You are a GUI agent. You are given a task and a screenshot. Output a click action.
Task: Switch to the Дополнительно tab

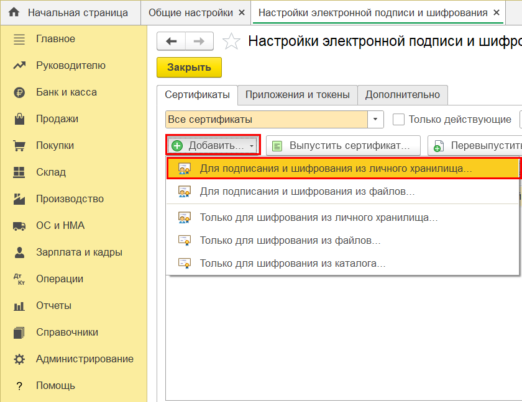(x=403, y=95)
